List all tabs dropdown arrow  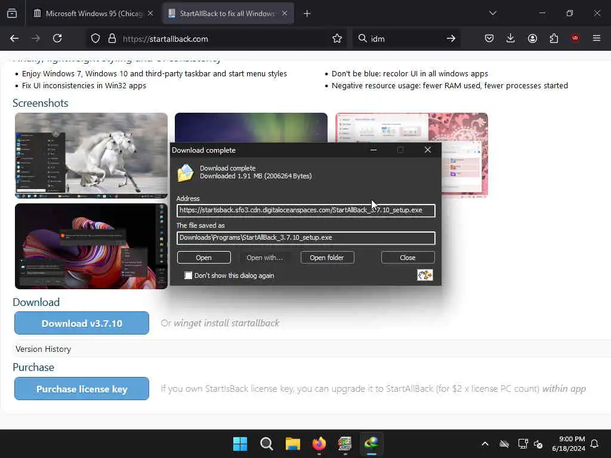point(492,13)
